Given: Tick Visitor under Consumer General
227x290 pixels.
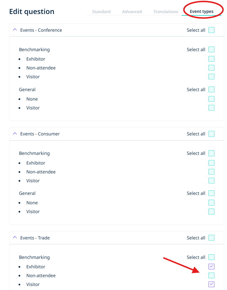Looking at the screenshot, I should click(x=211, y=211).
